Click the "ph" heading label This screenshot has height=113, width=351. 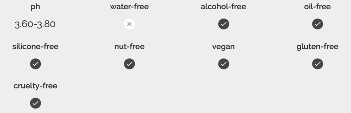(x=35, y=7)
